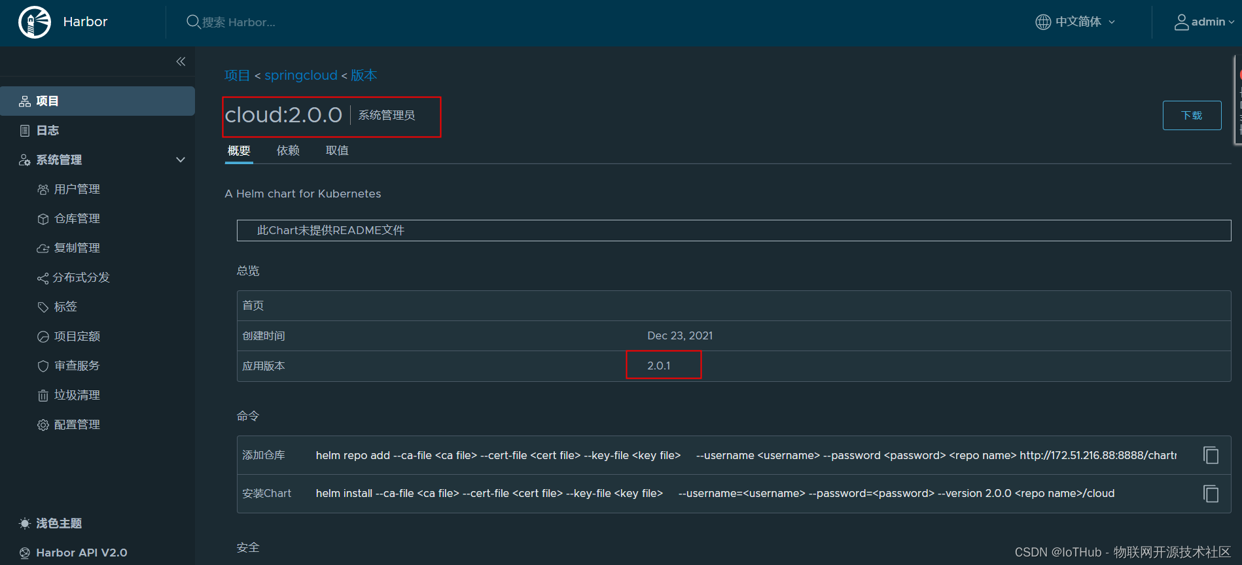Image resolution: width=1242 pixels, height=565 pixels.
Task: Click the cloud:2.0.0 chart title
Action: point(283,116)
